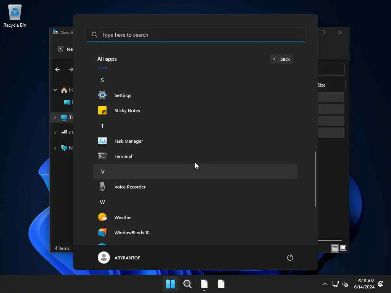Image resolution: width=391 pixels, height=293 pixels.
Task: Click the New button in File Explorer
Action: click(65, 49)
